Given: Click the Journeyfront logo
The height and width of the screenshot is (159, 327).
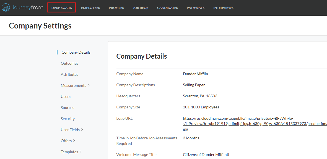Looking at the screenshot, I should pyautogui.click(x=22, y=8).
